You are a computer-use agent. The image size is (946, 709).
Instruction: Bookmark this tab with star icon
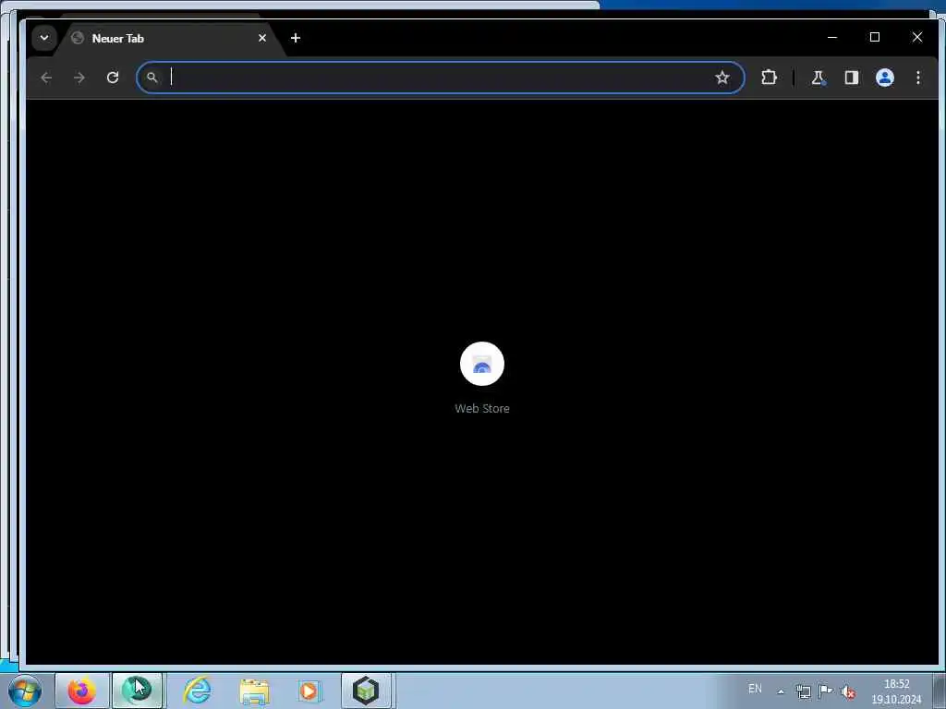(x=722, y=78)
